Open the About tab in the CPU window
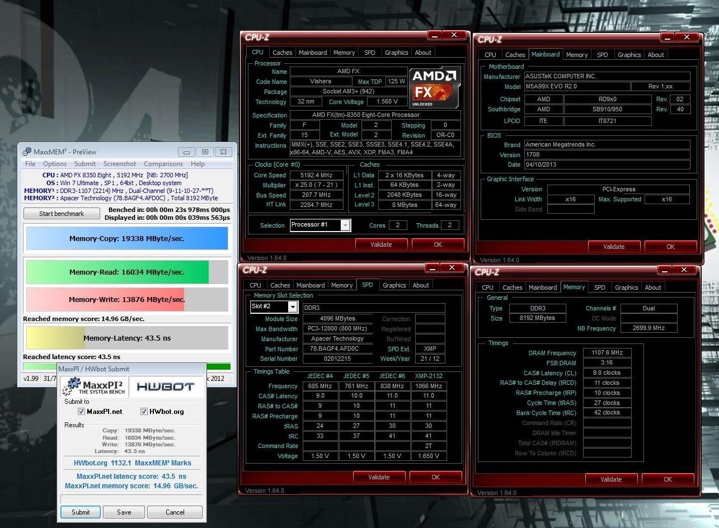This screenshot has height=528, width=719. pos(423,53)
